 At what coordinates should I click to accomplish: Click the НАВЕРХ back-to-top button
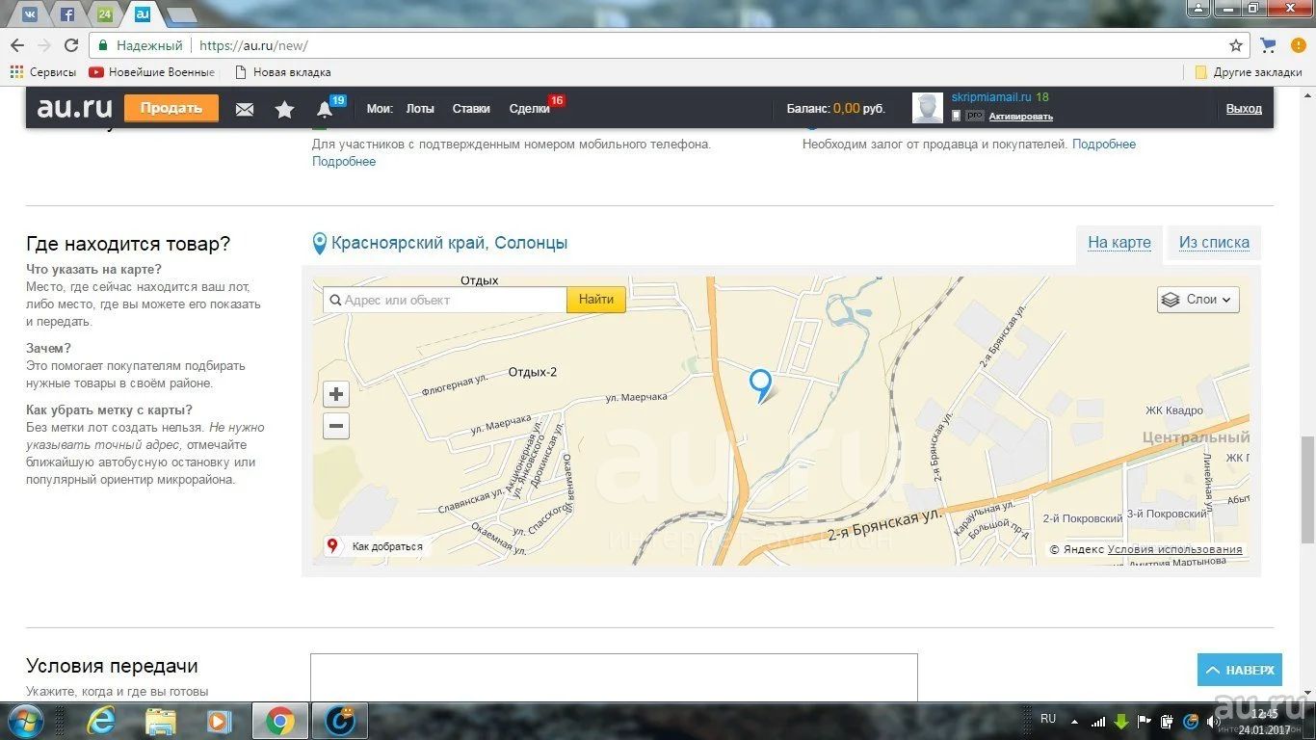(x=1240, y=670)
